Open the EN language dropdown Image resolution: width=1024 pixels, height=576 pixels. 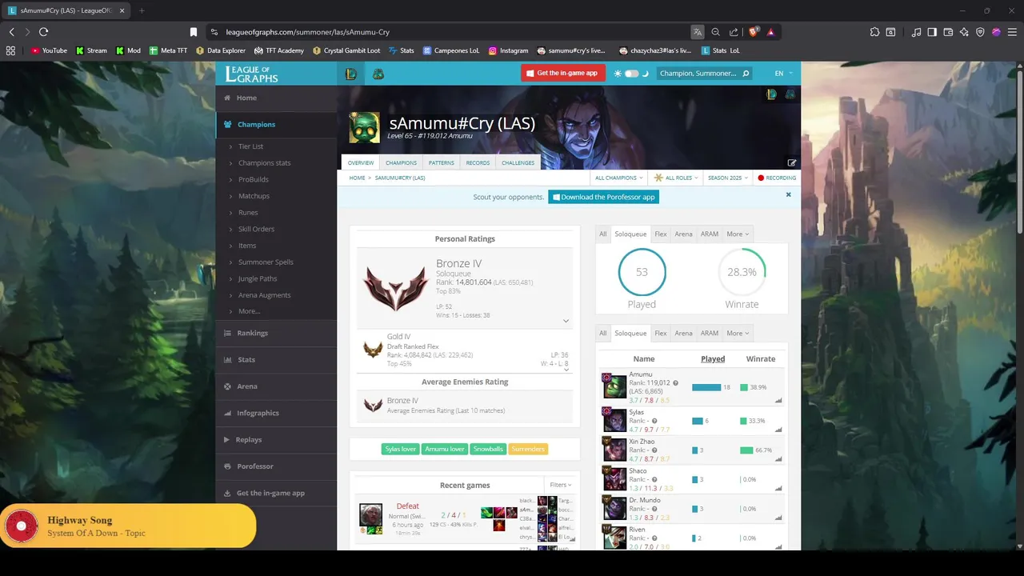point(783,74)
